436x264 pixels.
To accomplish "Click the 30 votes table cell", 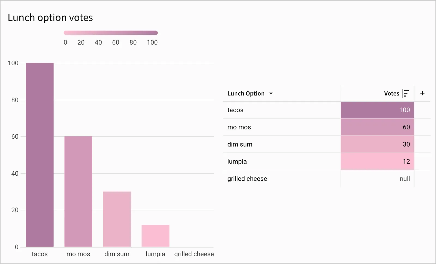I will 377,144.
